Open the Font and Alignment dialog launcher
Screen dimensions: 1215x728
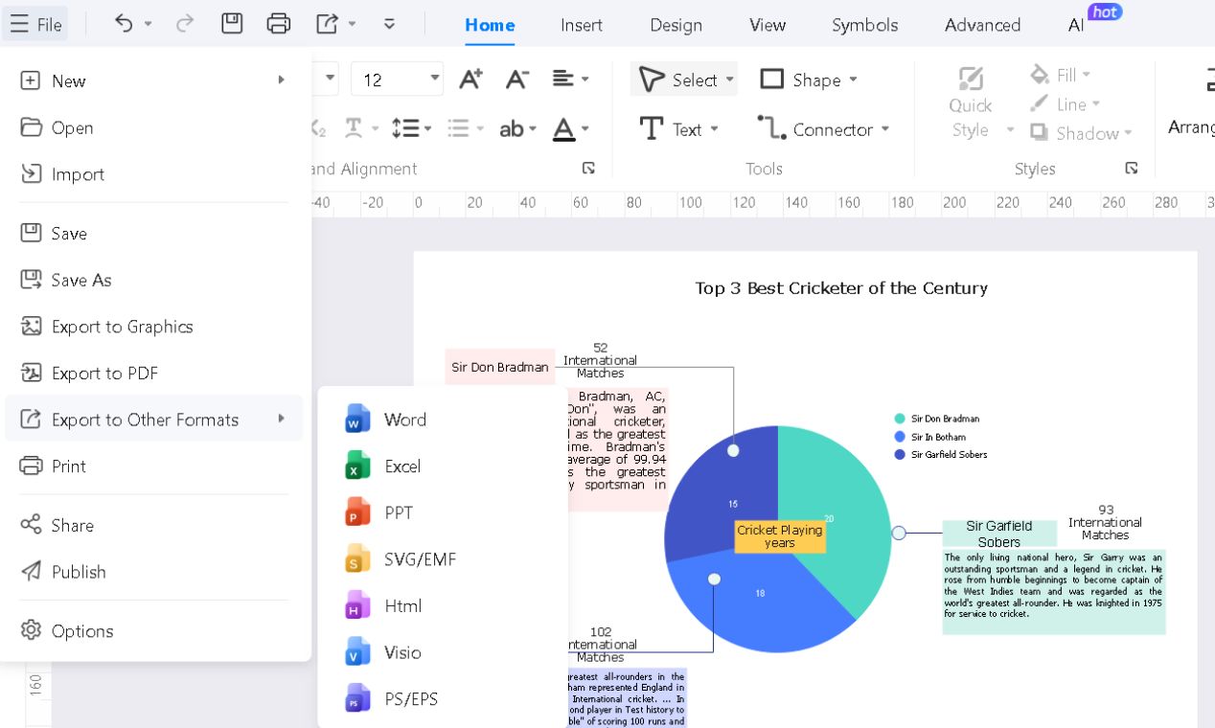coord(588,169)
